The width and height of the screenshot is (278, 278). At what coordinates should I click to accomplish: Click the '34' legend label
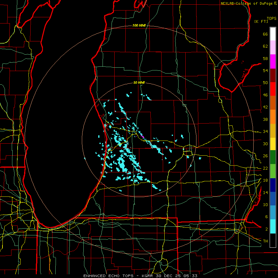point(265,132)
